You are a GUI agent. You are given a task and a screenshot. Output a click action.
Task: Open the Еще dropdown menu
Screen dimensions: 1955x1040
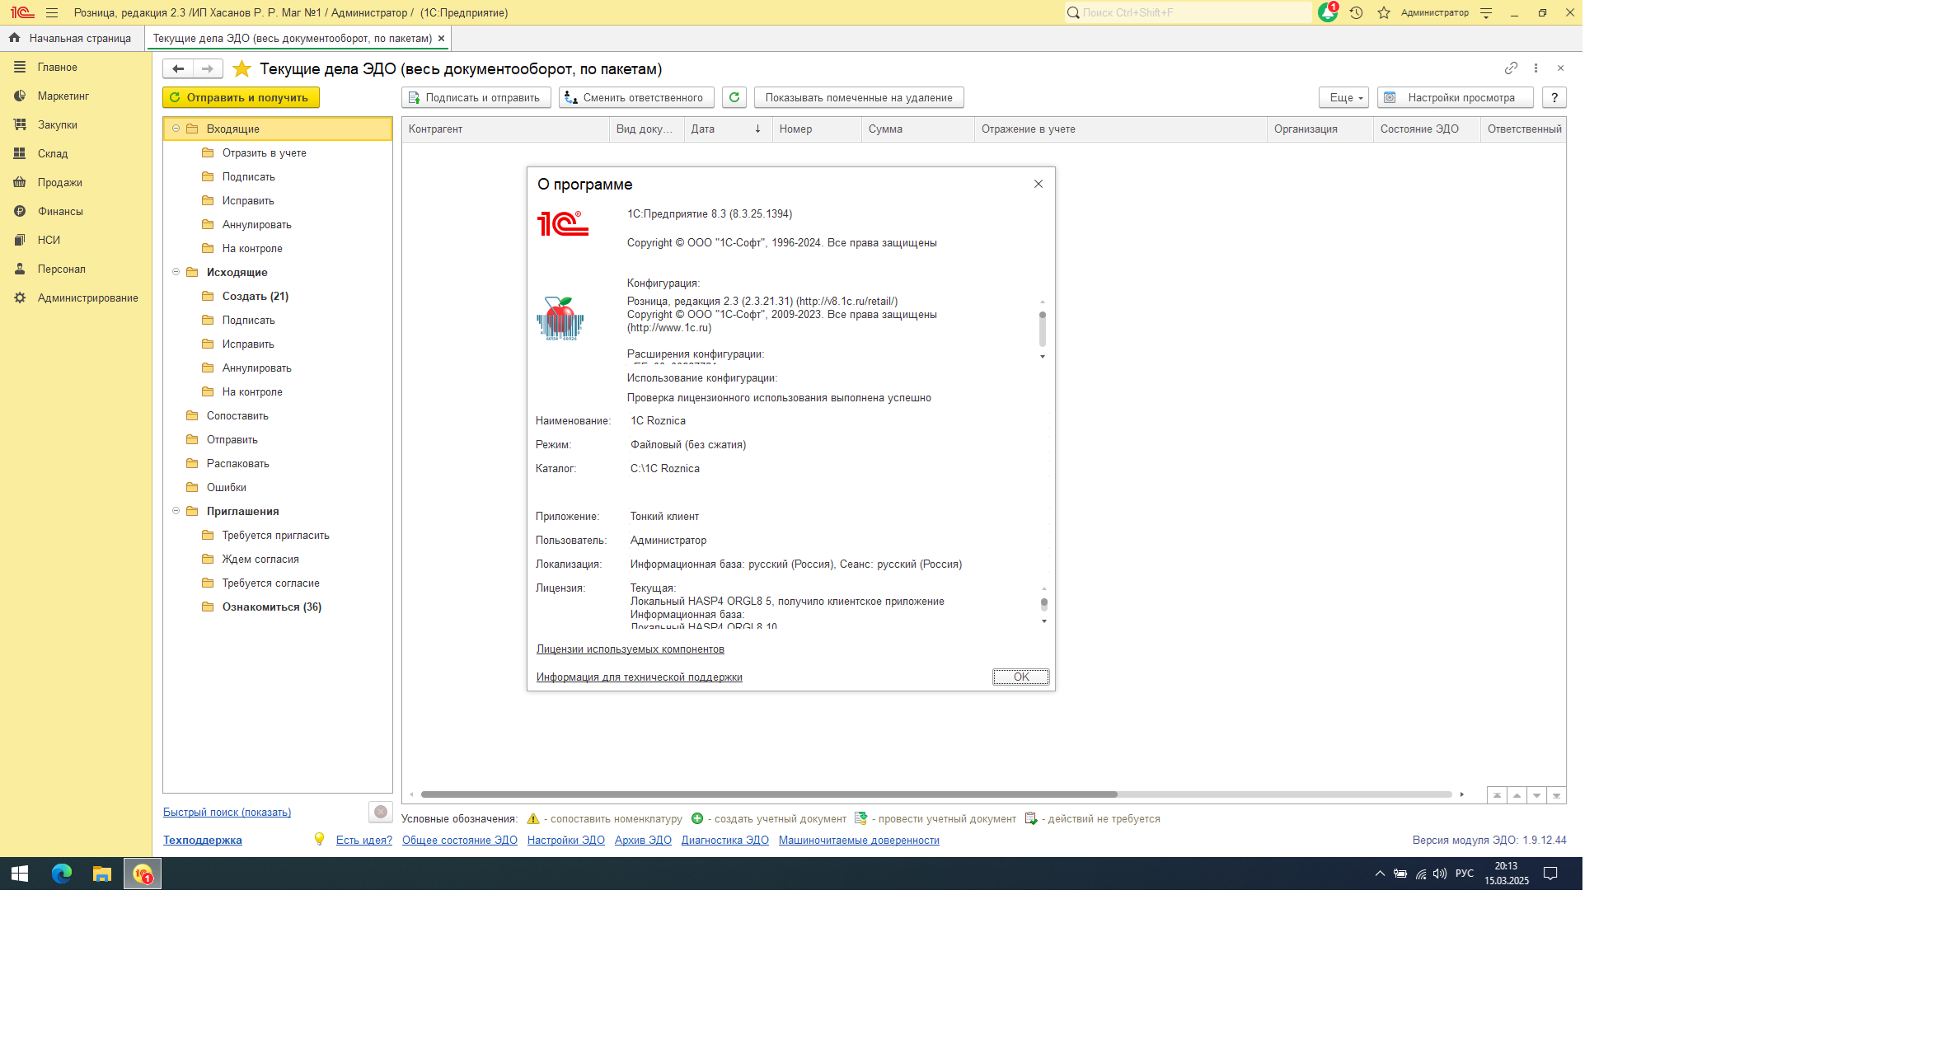pos(1343,97)
